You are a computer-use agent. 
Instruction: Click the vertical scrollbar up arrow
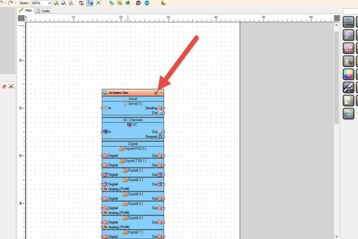point(336,25)
